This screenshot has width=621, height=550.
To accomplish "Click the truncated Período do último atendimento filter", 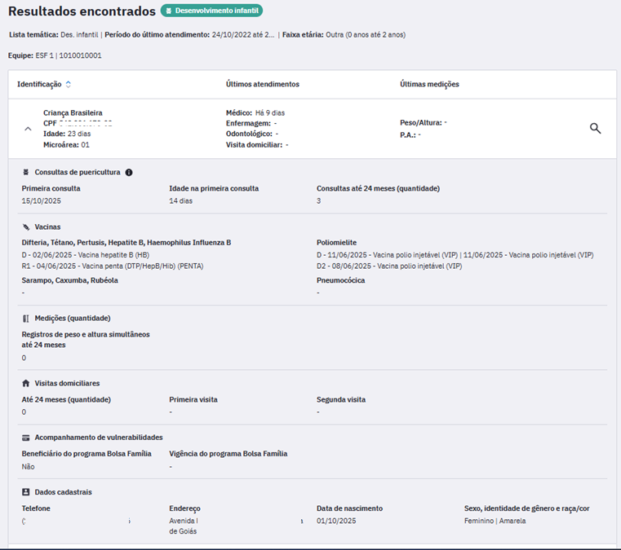I will tap(189, 35).
